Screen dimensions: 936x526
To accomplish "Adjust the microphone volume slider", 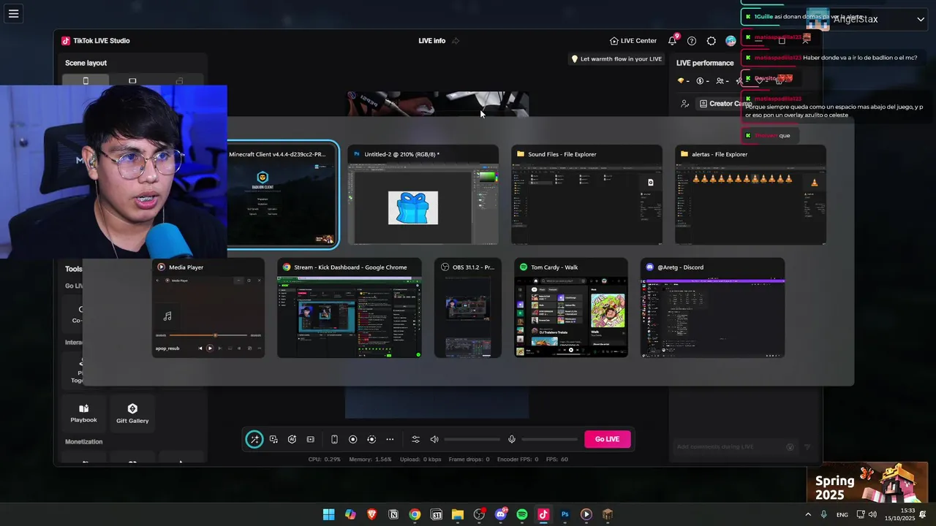I will pyautogui.click(x=549, y=439).
